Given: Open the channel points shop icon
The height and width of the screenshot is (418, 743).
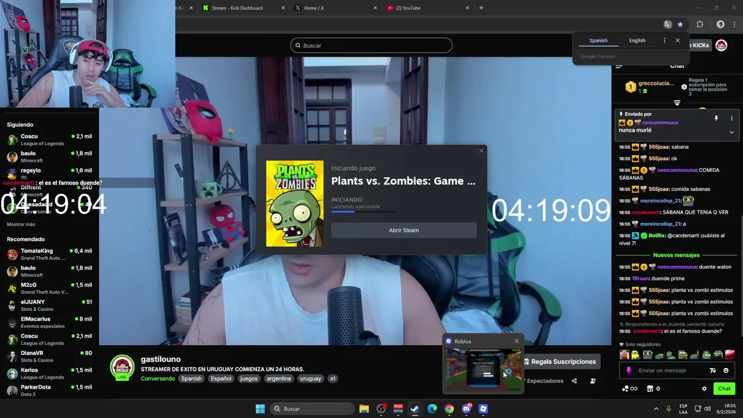Looking at the screenshot, I should (x=650, y=389).
